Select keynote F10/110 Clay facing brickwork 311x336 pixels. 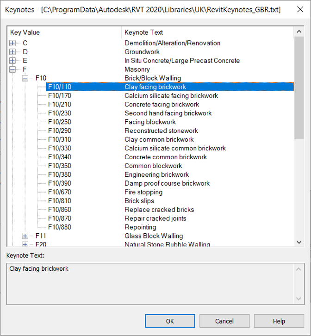170,87
